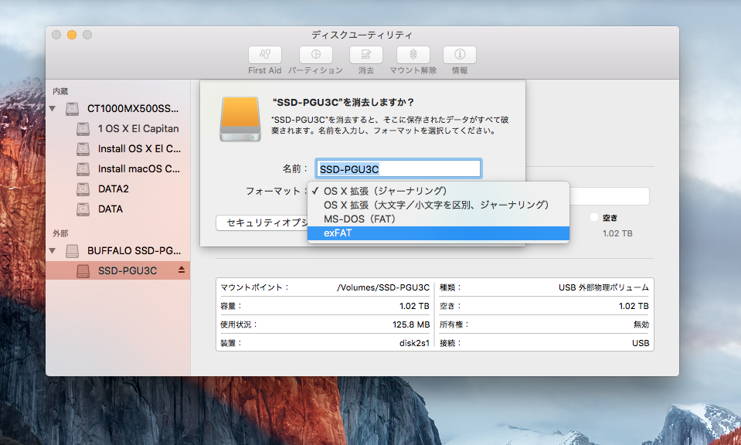
Task: Click the orange external drive icon in dialog
Action: (x=240, y=117)
